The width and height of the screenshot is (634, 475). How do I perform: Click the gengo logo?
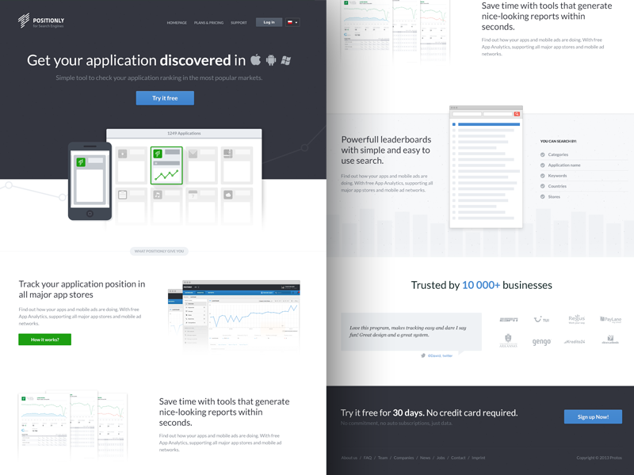click(x=541, y=342)
